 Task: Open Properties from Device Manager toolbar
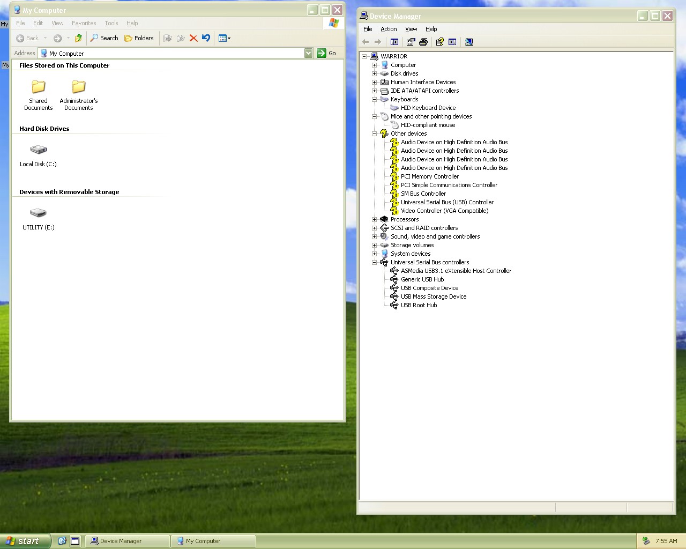click(x=411, y=42)
